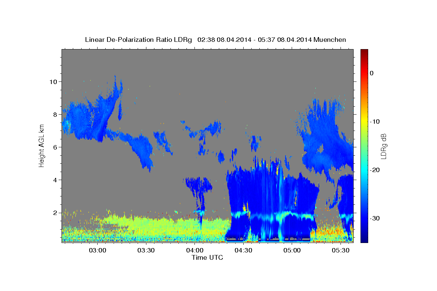Click the dark blue bottom of the colorbar

364,239
